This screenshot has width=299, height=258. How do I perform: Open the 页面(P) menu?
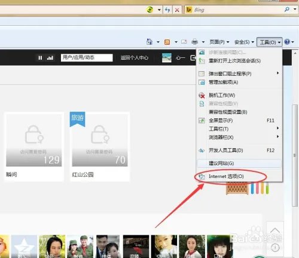coord(219,42)
